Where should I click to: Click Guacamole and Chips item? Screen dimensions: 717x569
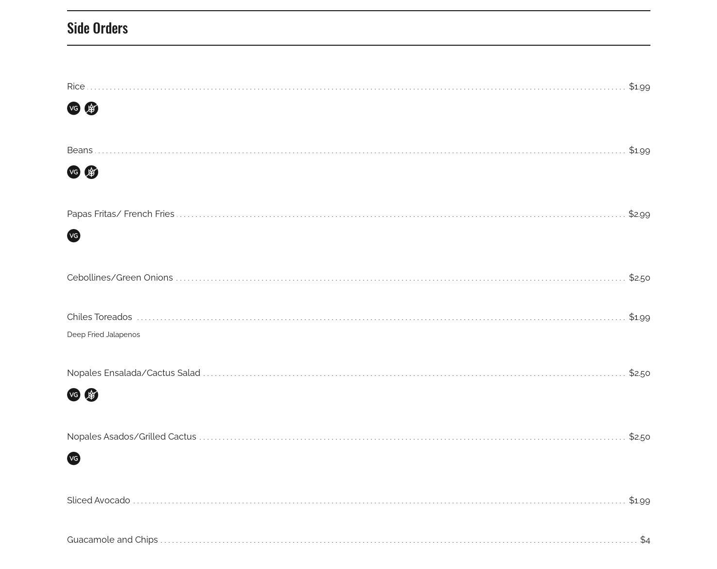click(112, 540)
